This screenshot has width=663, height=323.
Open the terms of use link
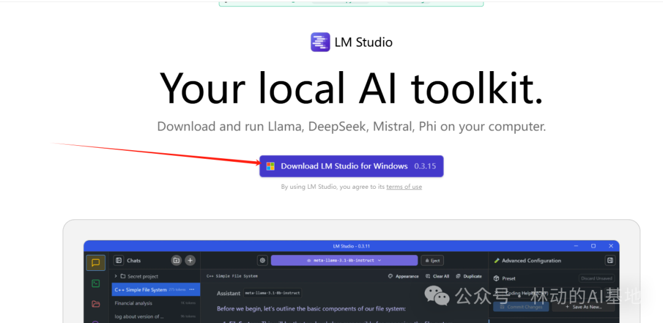(x=404, y=186)
